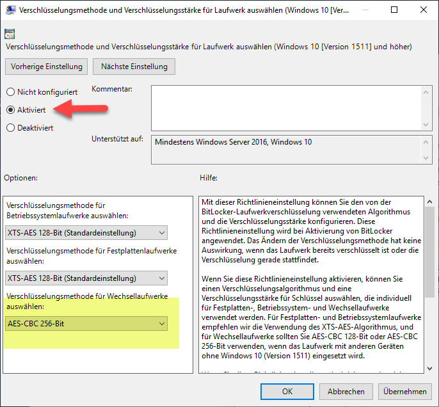
Task: Cancel via the Abbrechen button
Action: (x=346, y=392)
